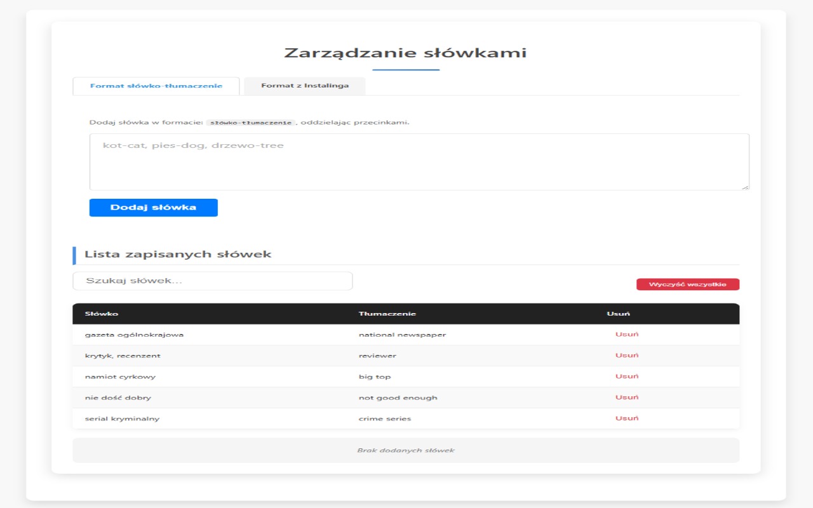Remove the word krytyk, recenzent
Viewport: 813px width, 508px height.
(x=626, y=355)
